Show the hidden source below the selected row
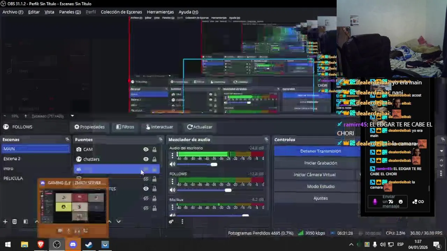Screen dimensions: 447x251 click(x=146, y=179)
